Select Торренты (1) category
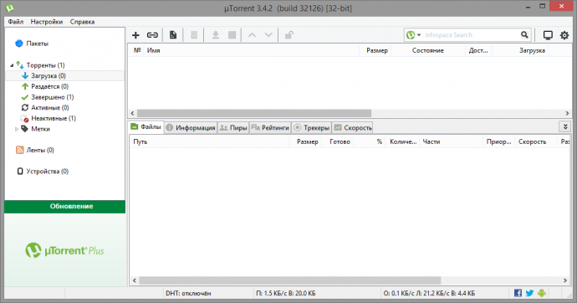The image size is (577, 303). 45,65
